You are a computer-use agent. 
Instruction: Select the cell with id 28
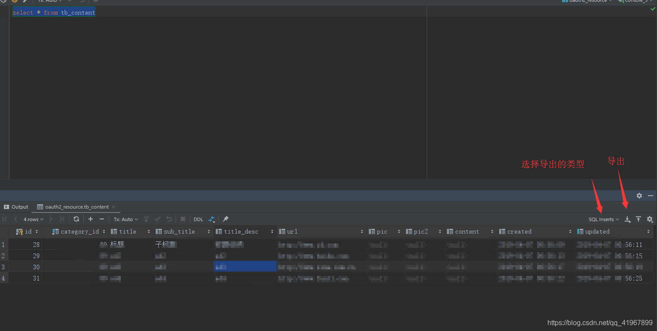[25, 244]
